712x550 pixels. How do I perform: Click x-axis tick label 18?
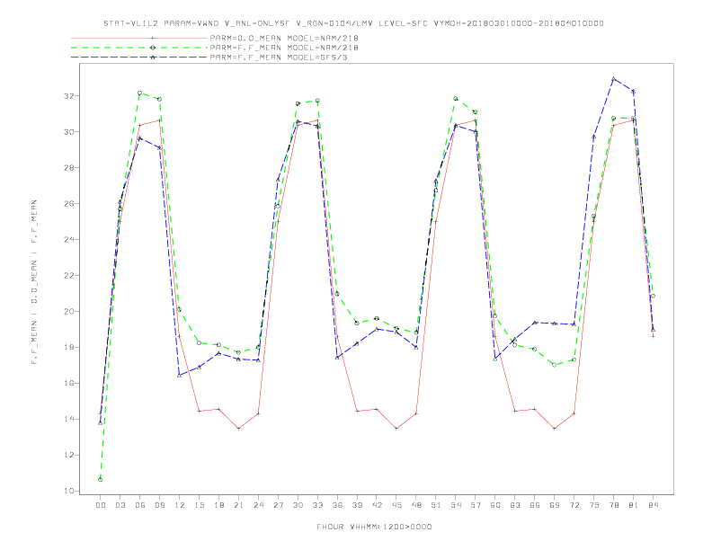click(218, 505)
